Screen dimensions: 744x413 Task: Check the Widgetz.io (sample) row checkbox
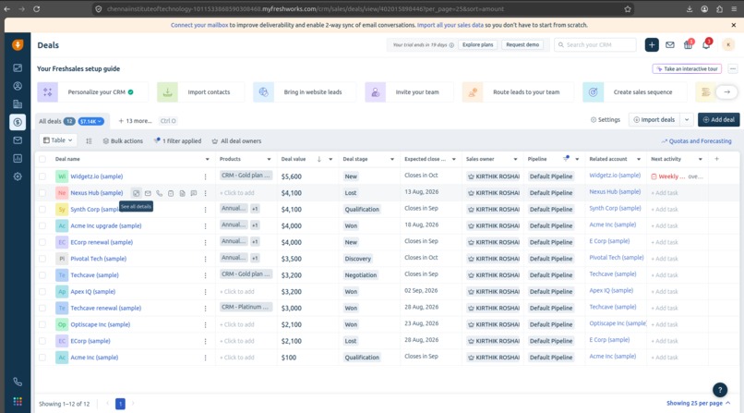(x=42, y=176)
